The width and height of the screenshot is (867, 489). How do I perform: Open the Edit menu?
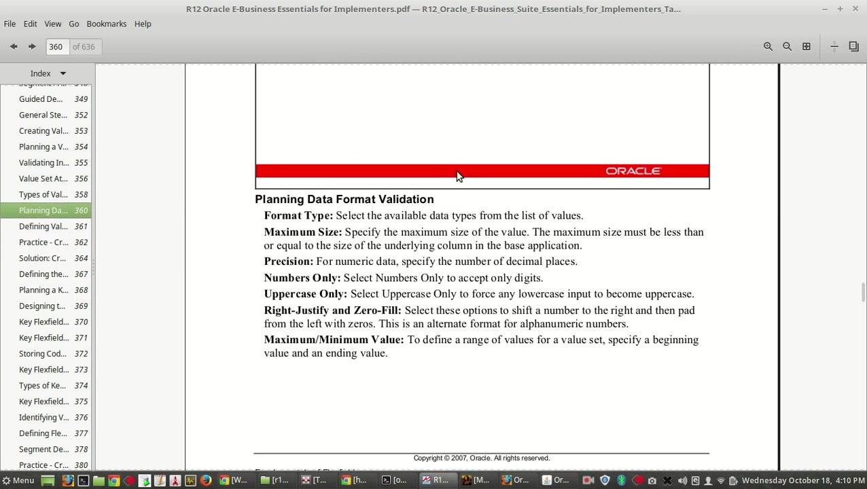tap(30, 24)
